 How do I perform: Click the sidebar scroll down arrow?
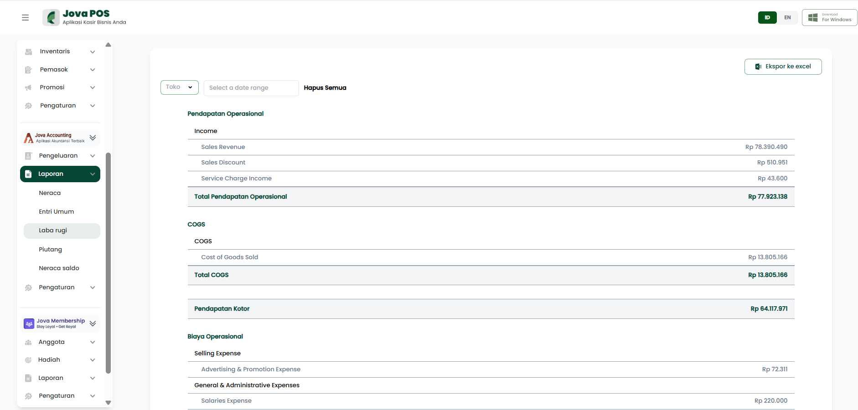click(x=109, y=403)
